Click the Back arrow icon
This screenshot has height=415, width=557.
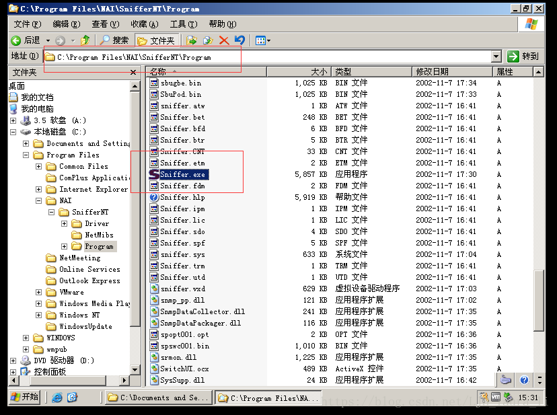coord(16,40)
